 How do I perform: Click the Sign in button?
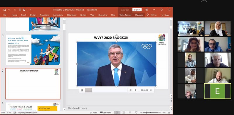[137, 10]
